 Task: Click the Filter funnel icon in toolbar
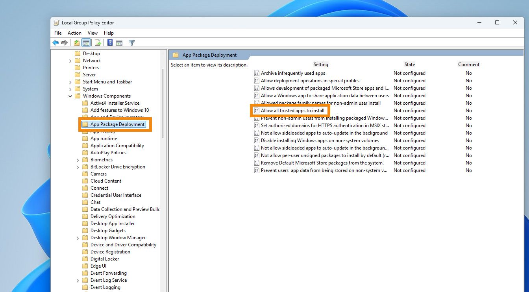tap(132, 43)
